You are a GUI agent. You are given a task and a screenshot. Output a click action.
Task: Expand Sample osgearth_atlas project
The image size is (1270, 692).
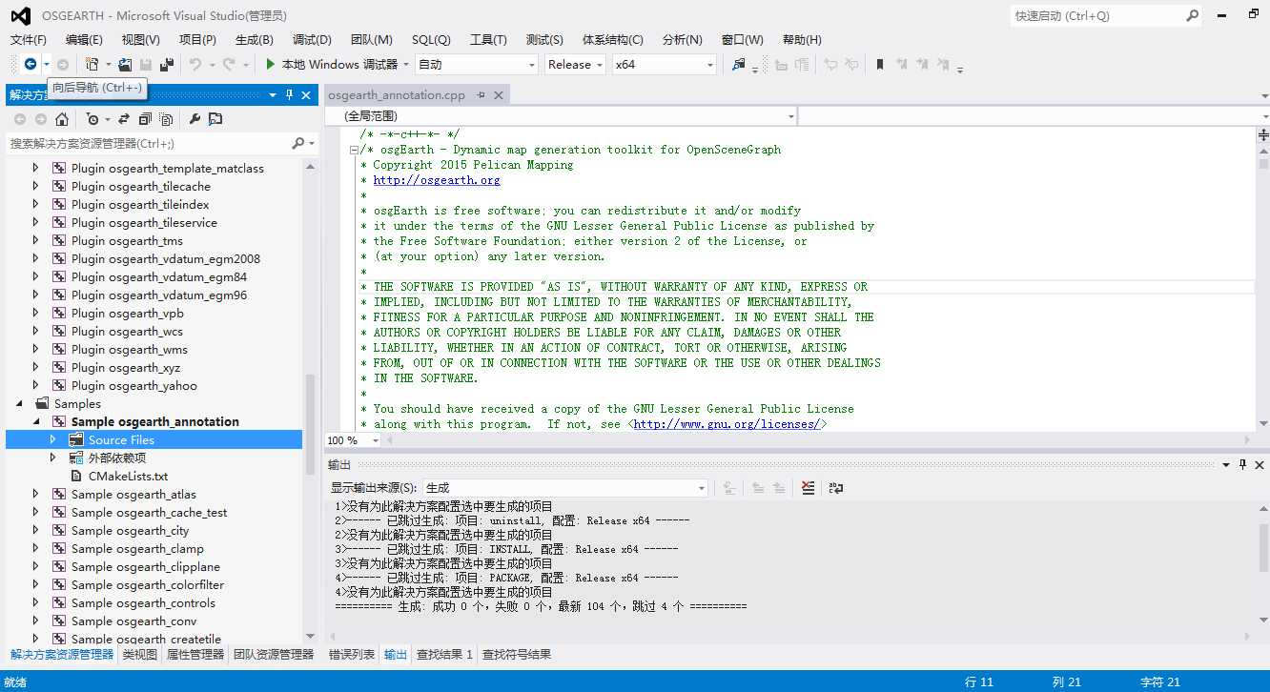(x=36, y=494)
